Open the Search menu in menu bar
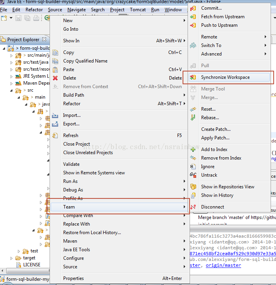 pos(98,10)
